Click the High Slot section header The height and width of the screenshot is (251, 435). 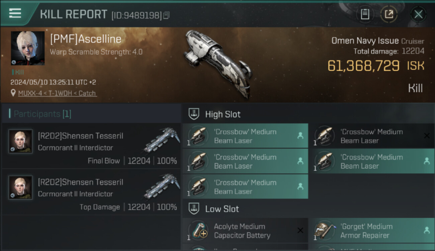click(x=223, y=114)
